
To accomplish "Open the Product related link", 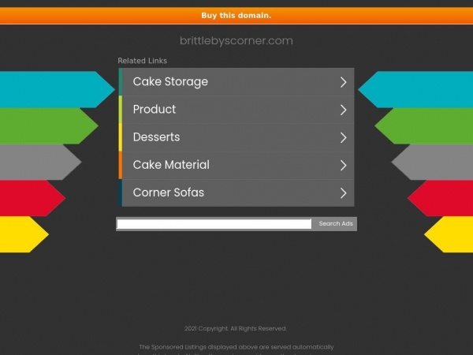I will tap(236, 110).
